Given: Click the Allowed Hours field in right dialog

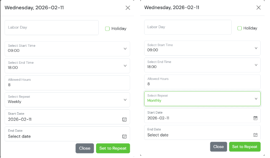Looking at the screenshot, I should click(x=202, y=82).
